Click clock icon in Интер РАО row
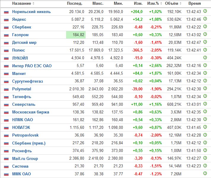Screen dimensions: 211x178 (205, 65)
